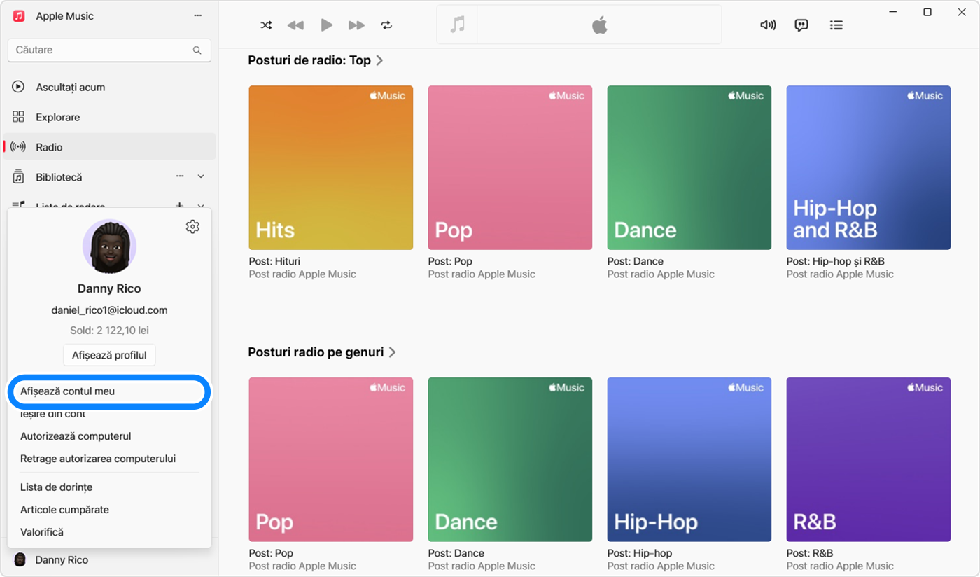Open the volume control
The height and width of the screenshot is (577, 980).
coord(768,25)
